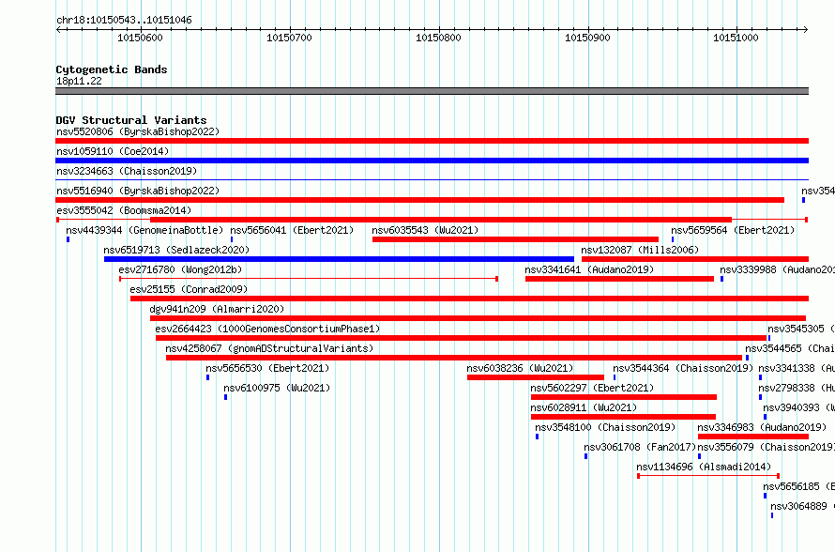Select the blue marker under nsv6100975
Screen dimensions: 835x552
tap(226, 397)
